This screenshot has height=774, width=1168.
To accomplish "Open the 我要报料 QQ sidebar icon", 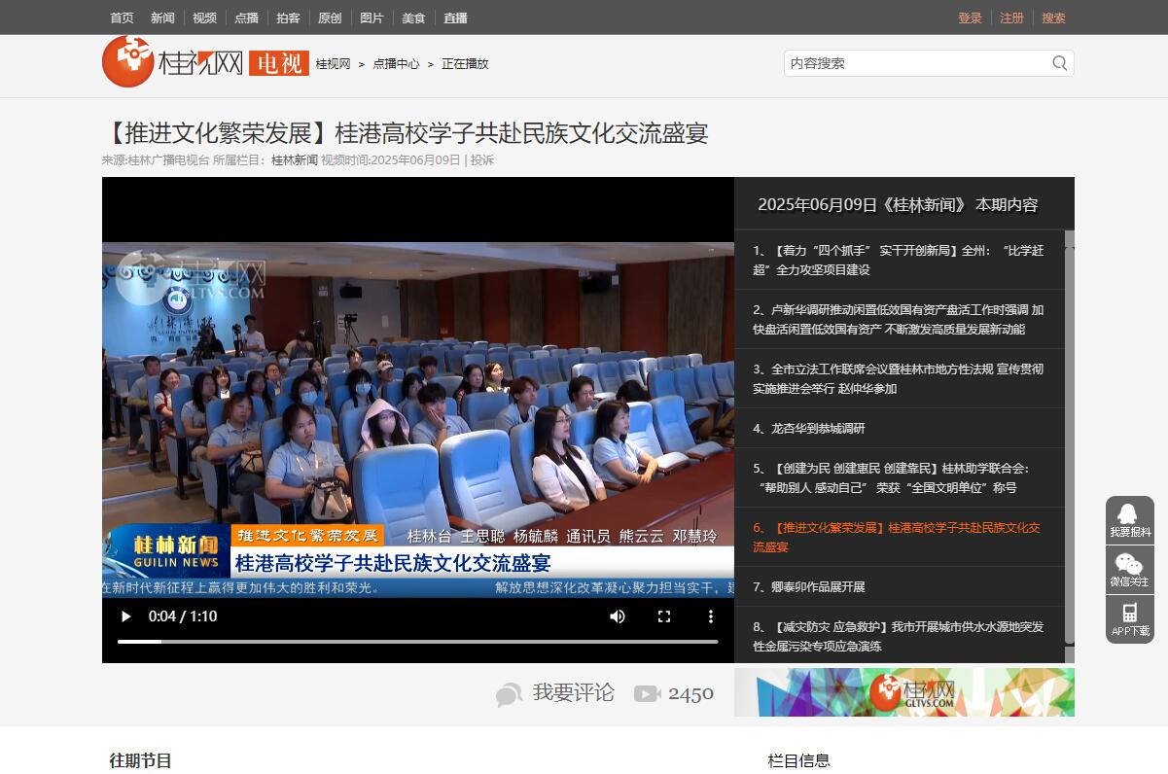I will tap(1129, 520).
